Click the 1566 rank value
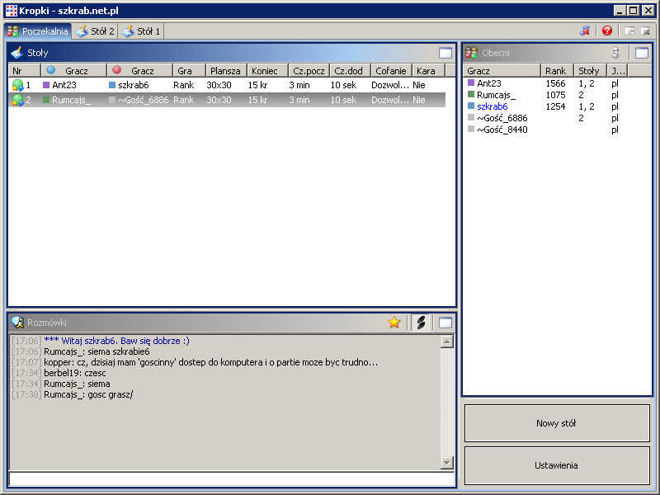Viewport: 660px width, 495px height. point(555,83)
